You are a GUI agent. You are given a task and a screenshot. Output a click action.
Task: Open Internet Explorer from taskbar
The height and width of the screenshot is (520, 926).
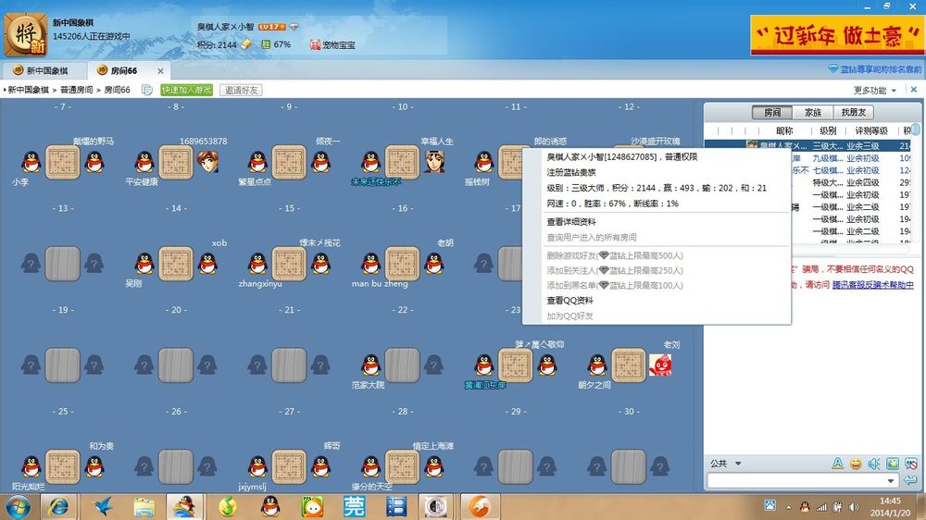pos(58,507)
